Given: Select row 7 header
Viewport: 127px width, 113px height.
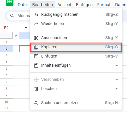Looking at the screenshot, I should pyautogui.click(x=6, y=82).
